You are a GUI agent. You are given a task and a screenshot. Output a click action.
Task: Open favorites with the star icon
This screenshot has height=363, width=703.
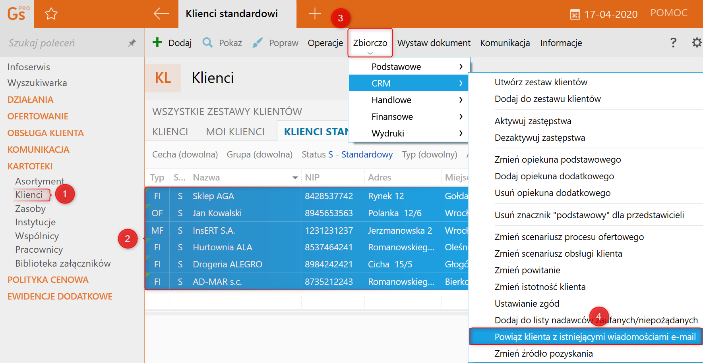click(51, 14)
